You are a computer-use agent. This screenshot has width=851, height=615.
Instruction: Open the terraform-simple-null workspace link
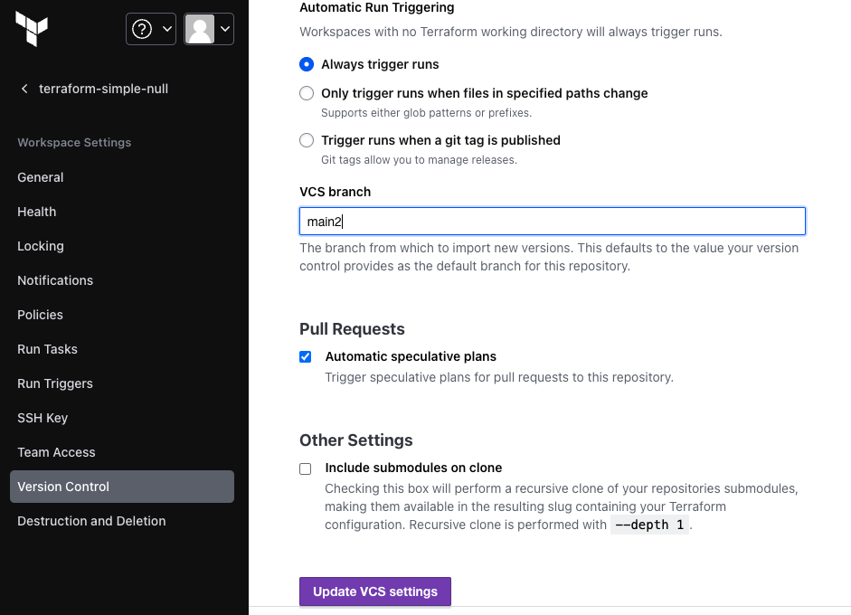pos(103,89)
